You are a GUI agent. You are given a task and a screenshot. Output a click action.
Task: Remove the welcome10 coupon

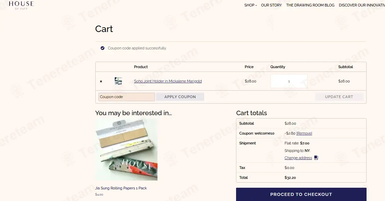click(x=304, y=133)
